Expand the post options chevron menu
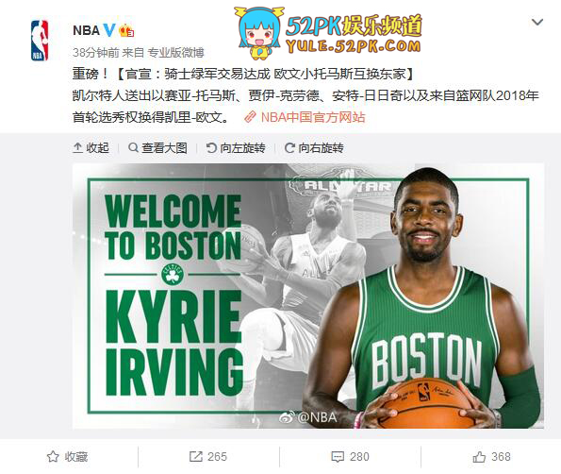Viewport: 561px width, 474px height. pyautogui.click(x=537, y=23)
